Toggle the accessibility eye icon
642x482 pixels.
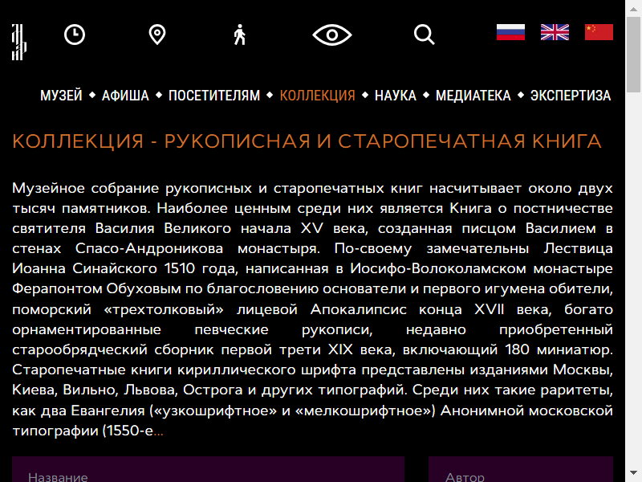[332, 35]
